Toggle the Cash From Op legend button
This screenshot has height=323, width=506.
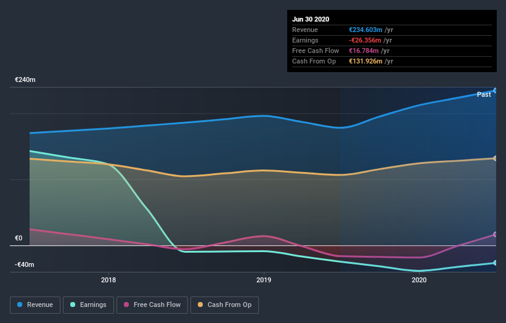[x=224, y=305]
